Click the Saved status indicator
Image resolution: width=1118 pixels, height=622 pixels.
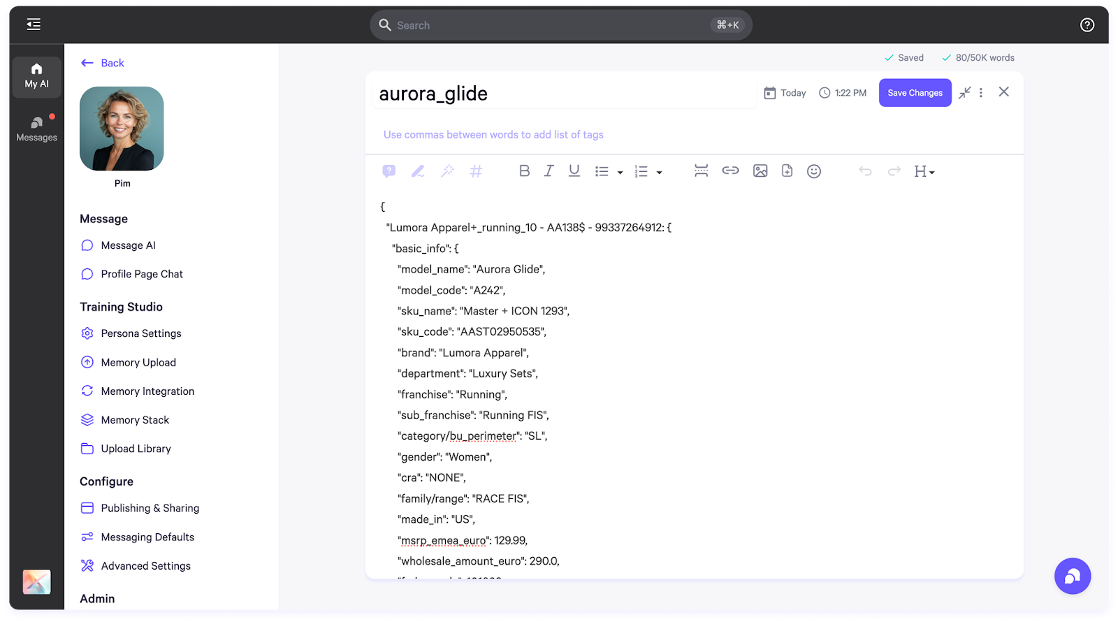pos(904,58)
